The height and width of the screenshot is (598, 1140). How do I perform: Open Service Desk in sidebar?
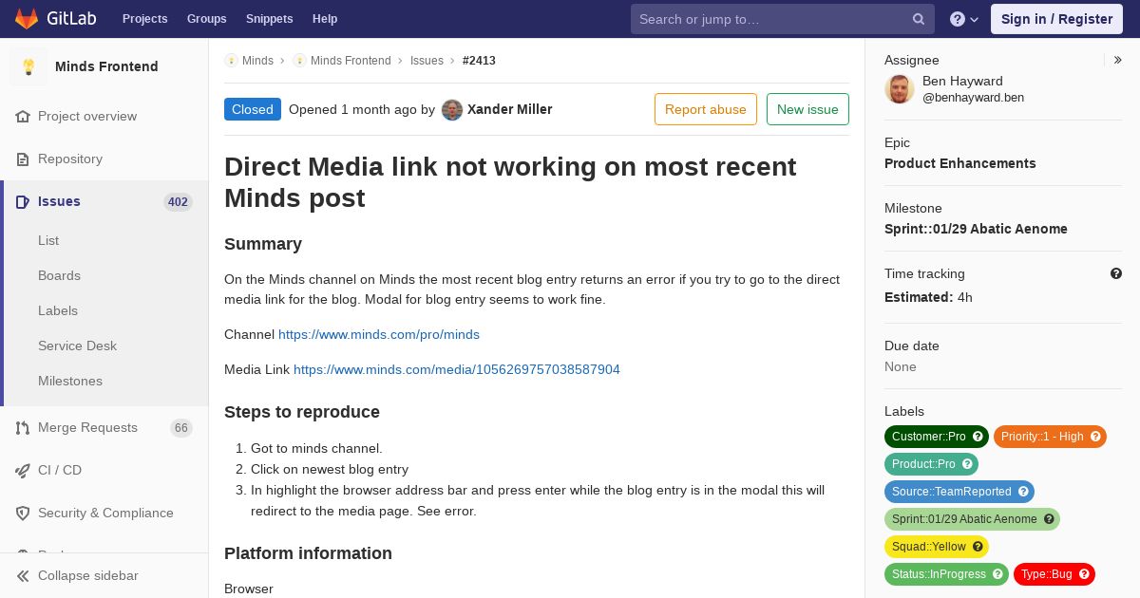[x=77, y=346]
